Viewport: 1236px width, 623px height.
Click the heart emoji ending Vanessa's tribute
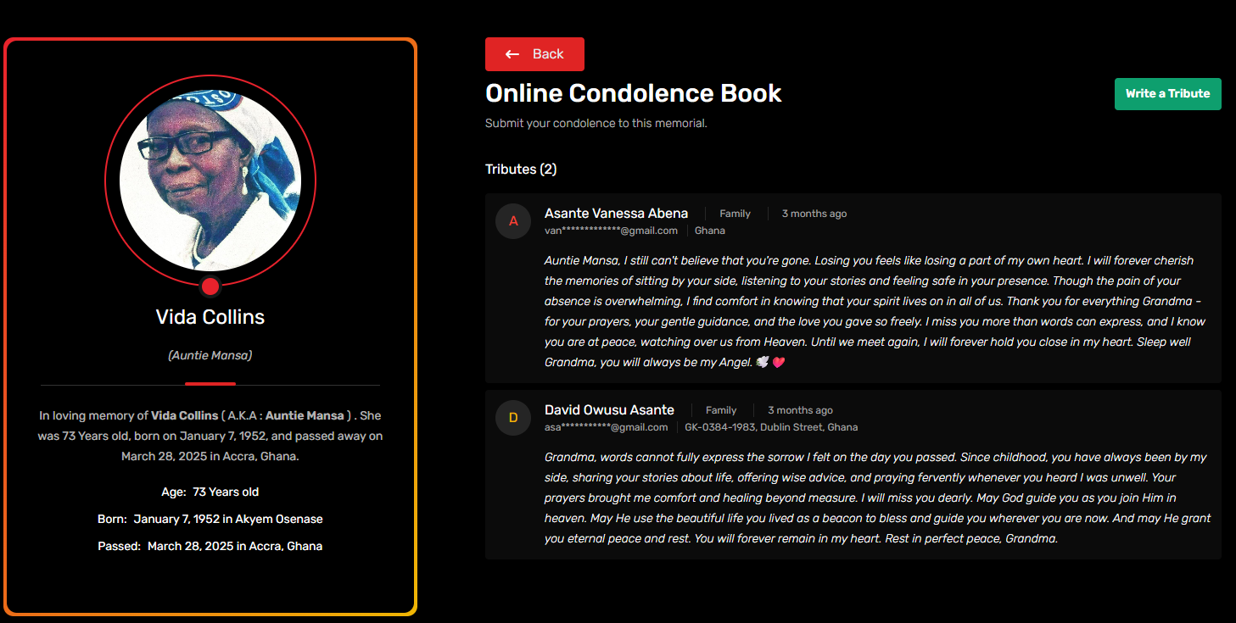pyautogui.click(x=779, y=362)
